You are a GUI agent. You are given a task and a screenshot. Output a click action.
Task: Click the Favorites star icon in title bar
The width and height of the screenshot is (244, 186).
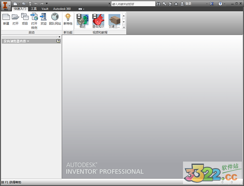click(176, 3)
